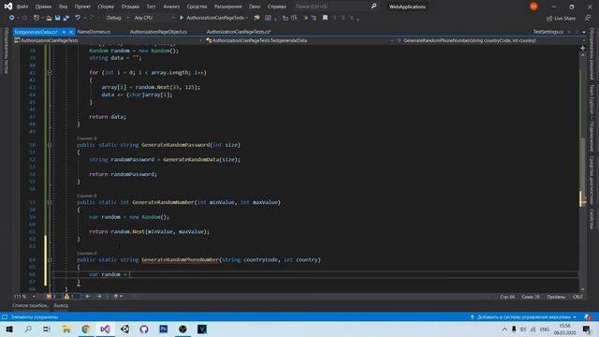Click the Save floppy disk icon
The height and width of the screenshot is (337, 599).
point(58,18)
